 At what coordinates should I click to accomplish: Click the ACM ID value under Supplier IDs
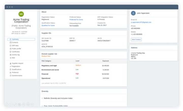coord(47,47)
